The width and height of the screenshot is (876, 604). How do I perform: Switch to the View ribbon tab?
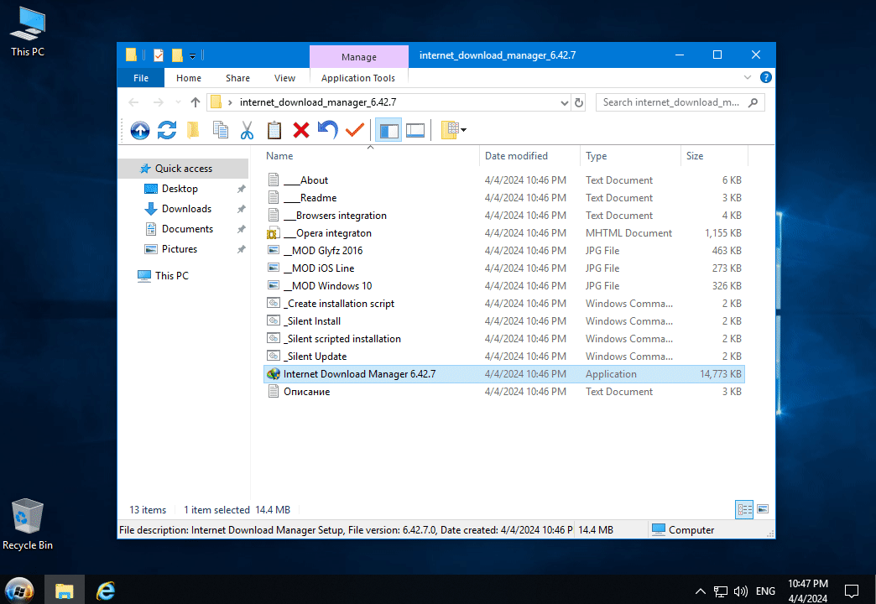[284, 78]
